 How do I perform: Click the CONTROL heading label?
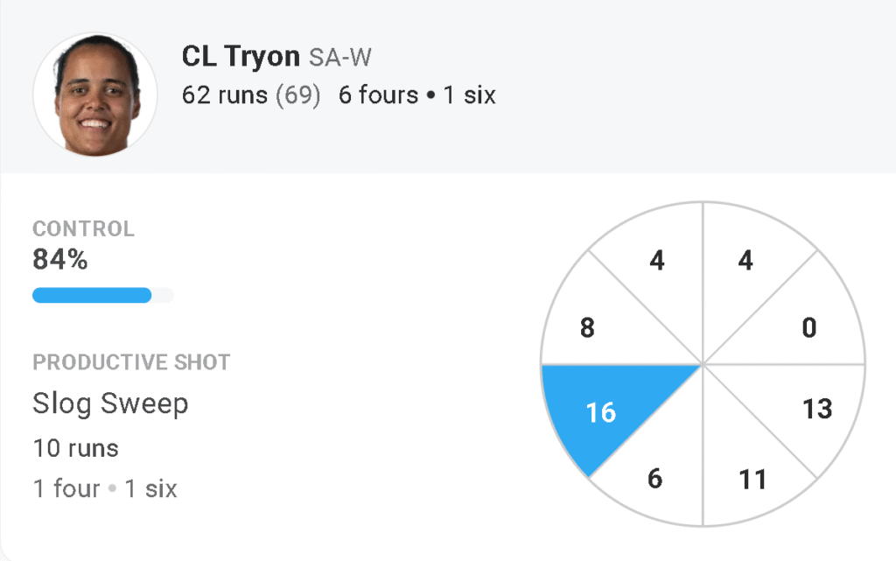(83, 229)
